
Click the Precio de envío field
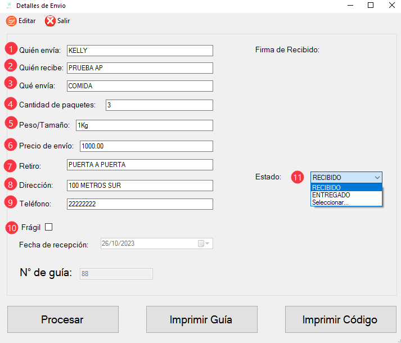[146, 146]
